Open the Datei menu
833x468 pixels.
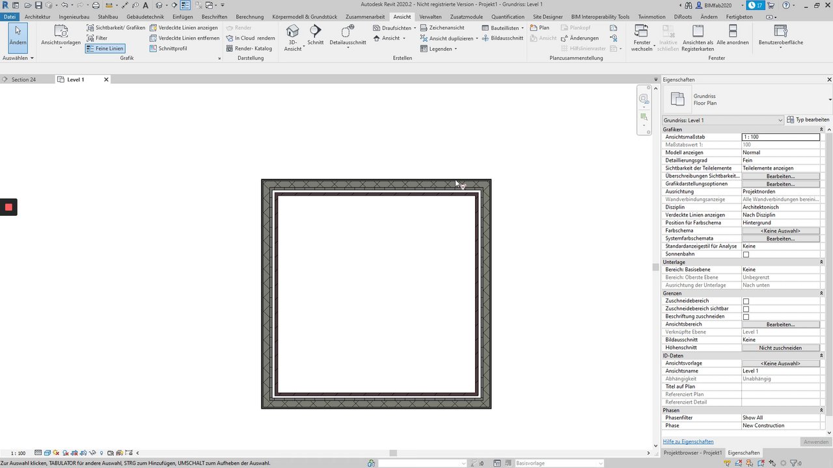(10, 17)
